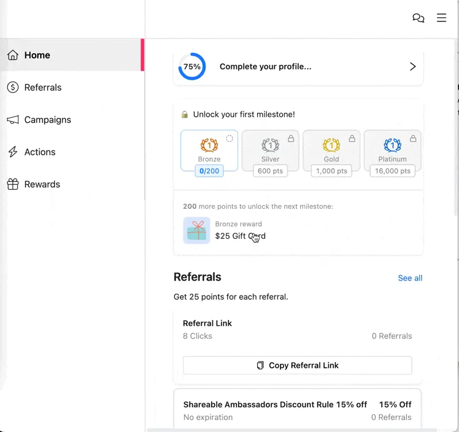Image resolution: width=459 pixels, height=432 pixels.
Task: Click the $25 Gift Card reward text
Action: (240, 236)
